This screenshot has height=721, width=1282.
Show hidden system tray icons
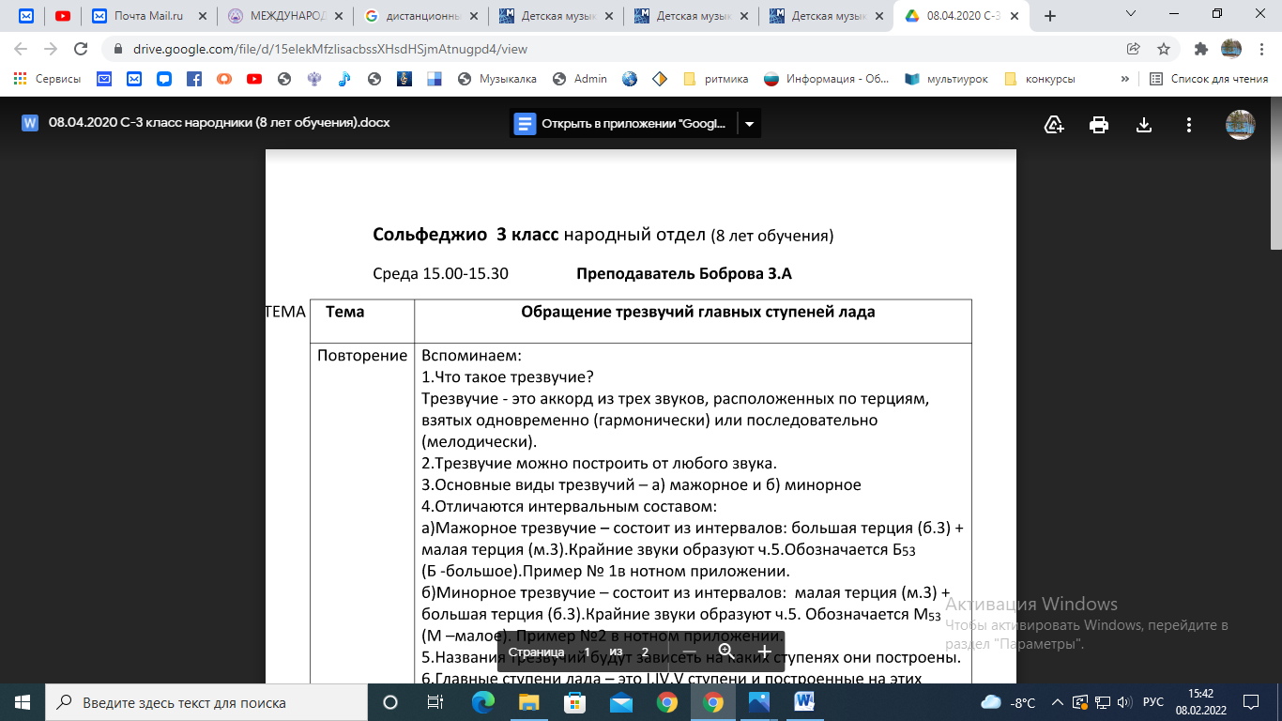[x=1058, y=702]
